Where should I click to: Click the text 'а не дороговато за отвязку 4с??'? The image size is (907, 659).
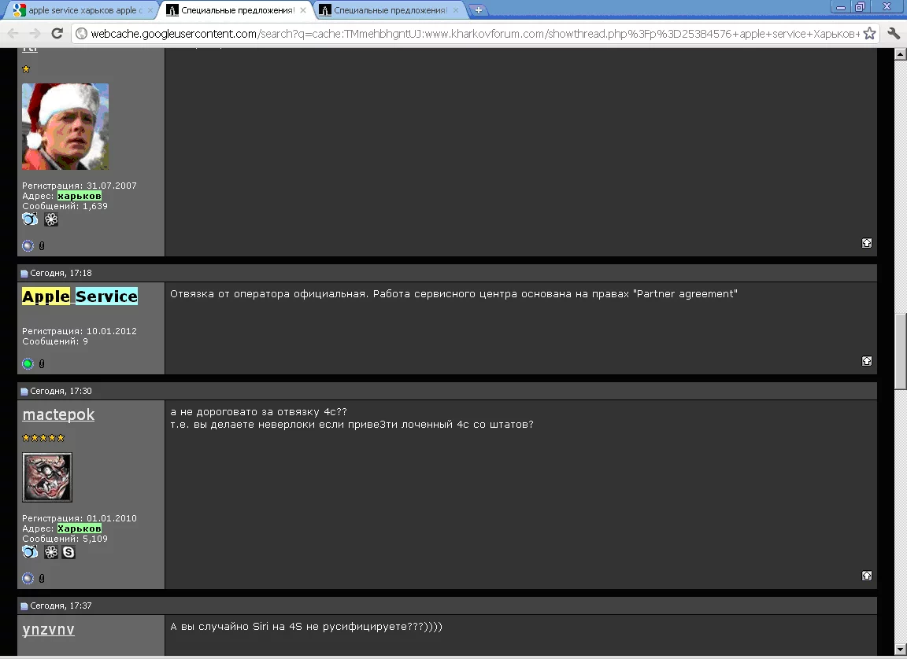258,412
